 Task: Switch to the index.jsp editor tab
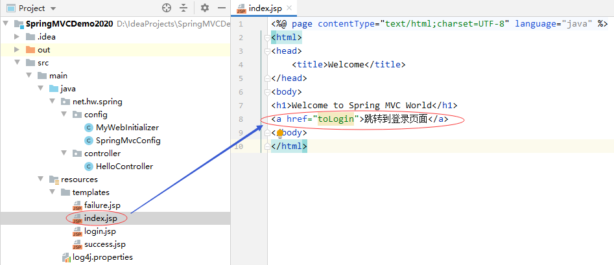click(265, 8)
